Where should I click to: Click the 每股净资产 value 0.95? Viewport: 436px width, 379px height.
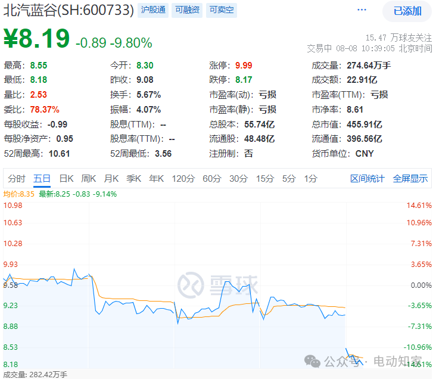pyautogui.click(x=64, y=139)
